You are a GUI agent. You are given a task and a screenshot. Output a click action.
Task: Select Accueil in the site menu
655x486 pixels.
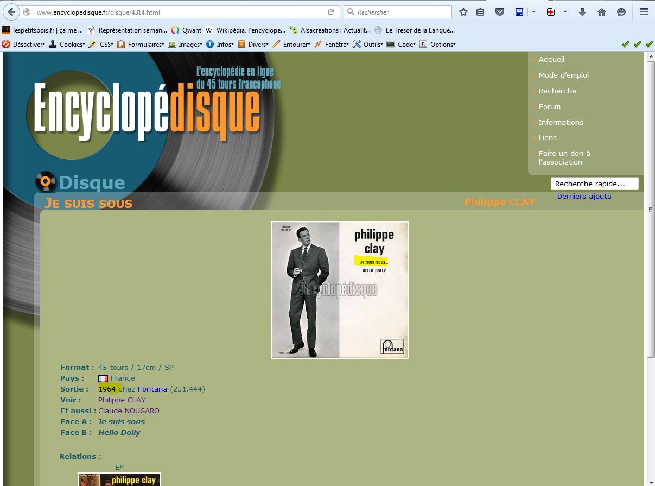click(551, 60)
